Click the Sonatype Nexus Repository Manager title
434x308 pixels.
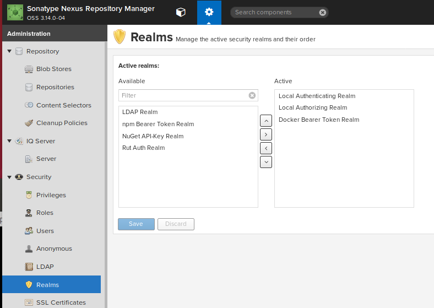(91, 9)
